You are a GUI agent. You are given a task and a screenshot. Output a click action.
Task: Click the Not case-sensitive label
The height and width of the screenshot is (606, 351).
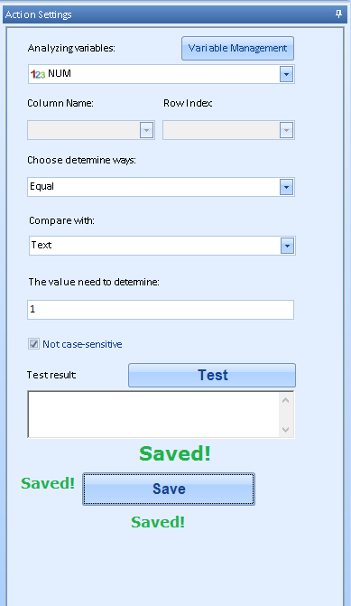[x=82, y=344]
